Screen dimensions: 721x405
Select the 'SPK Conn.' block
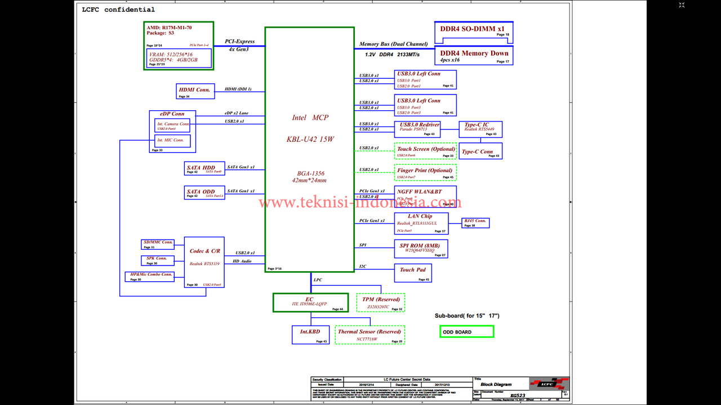coord(158,260)
